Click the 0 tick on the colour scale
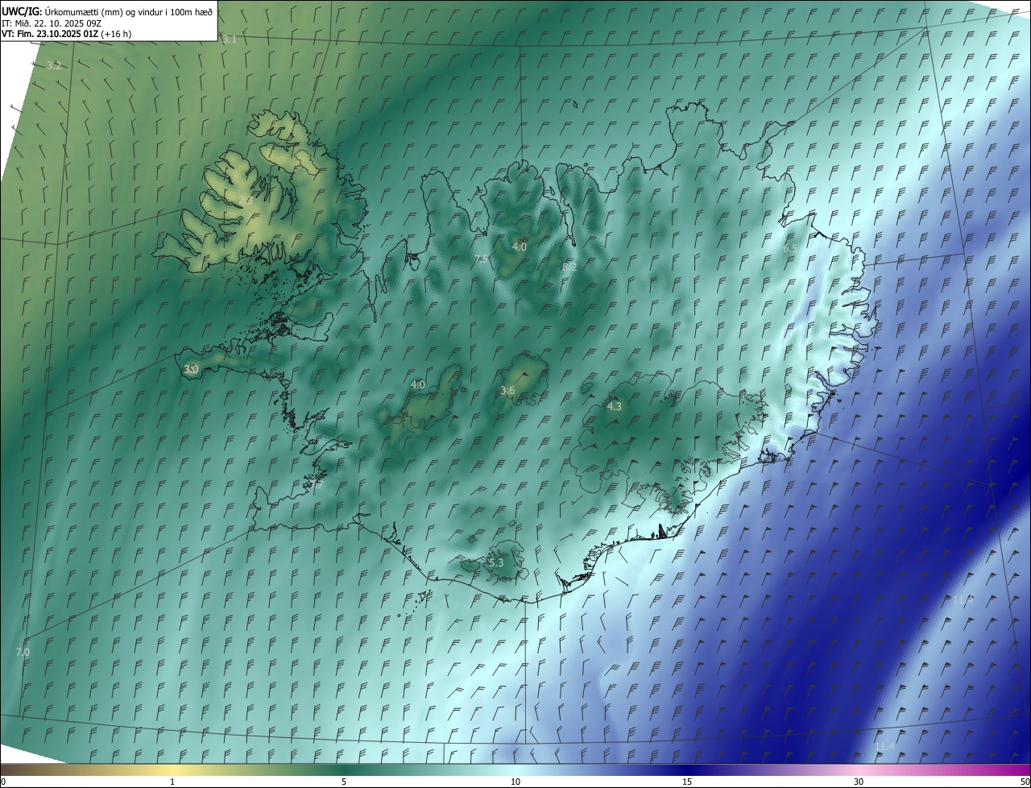1031x788 pixels. coord(3,782)
